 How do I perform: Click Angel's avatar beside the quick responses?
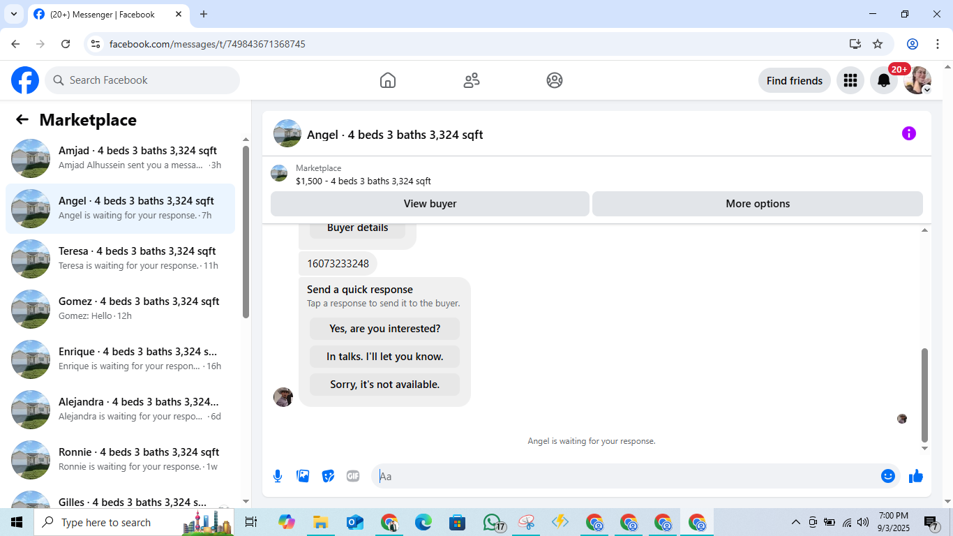pyautogui.click(x=283, y=397)
